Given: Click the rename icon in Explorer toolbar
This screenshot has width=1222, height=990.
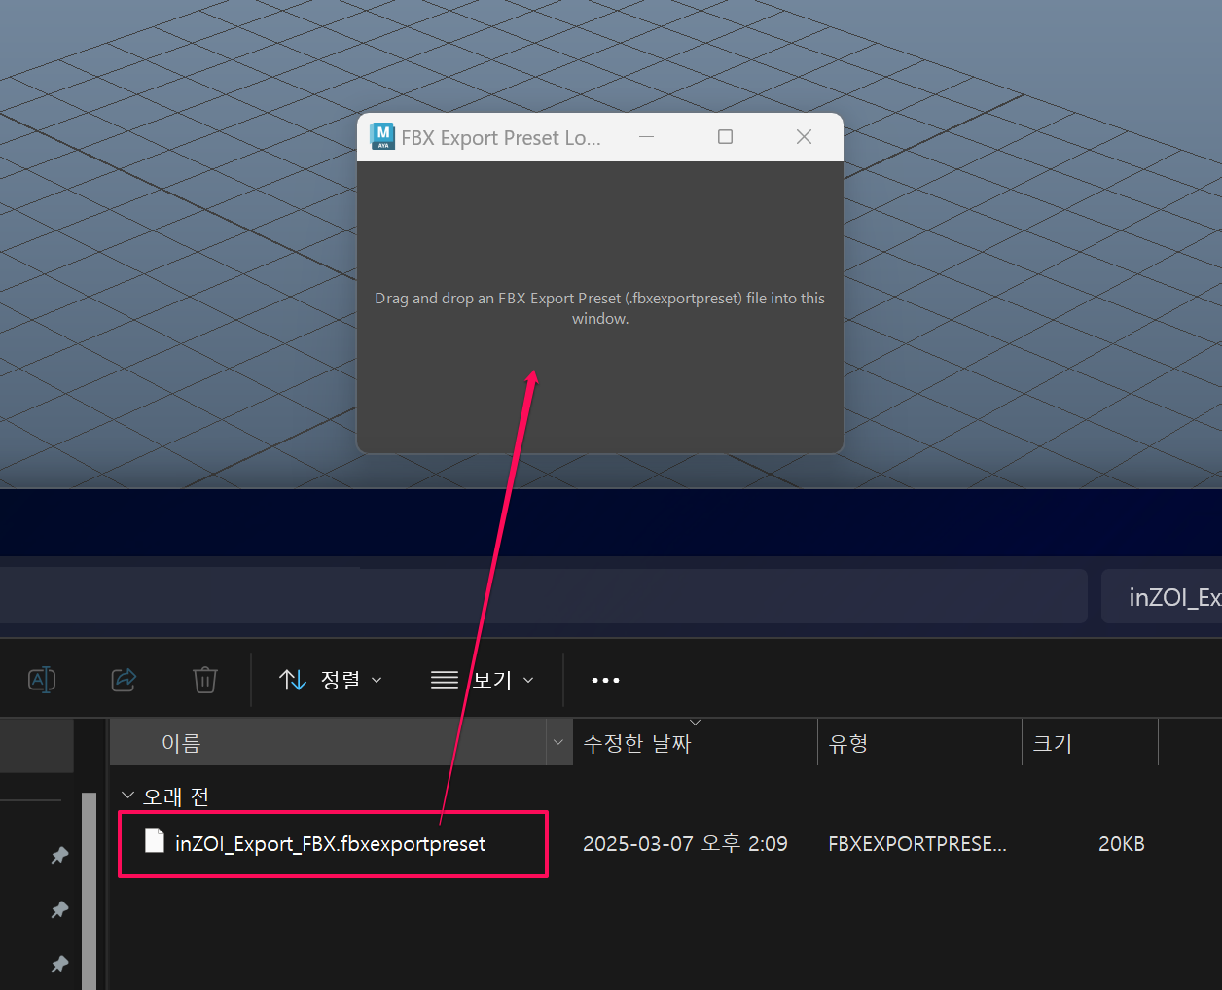Looking at the screenshot, I should point(42,680).
